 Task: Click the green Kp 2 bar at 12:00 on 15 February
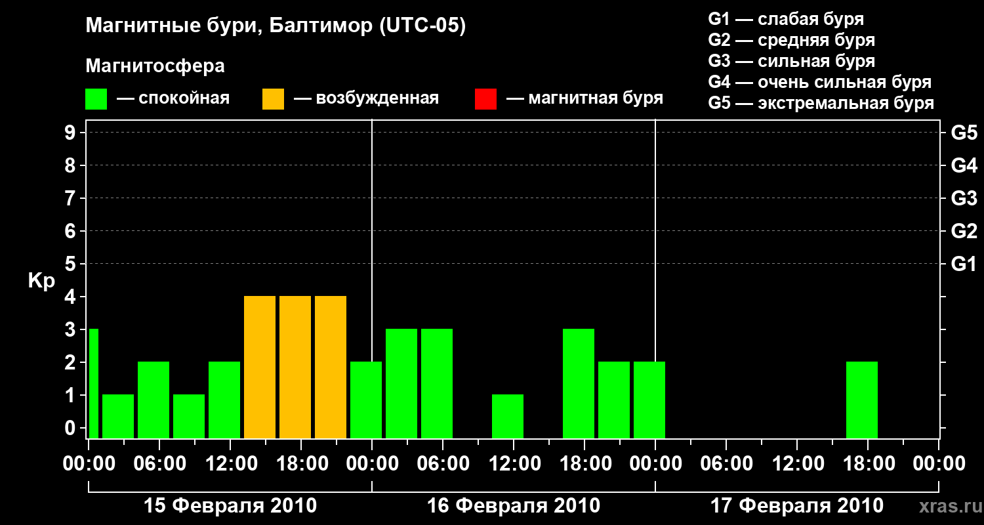pyautogui.click(x=224, y=400)
